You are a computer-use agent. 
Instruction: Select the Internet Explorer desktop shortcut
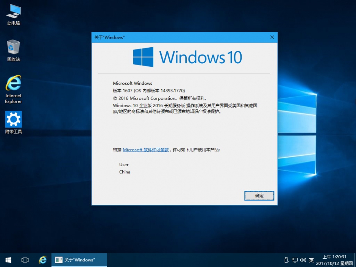tap(13, 89)
